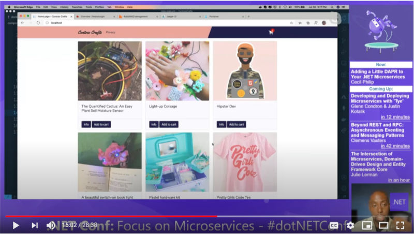The image size is (414, 234).
Task: Enable theater mode
Action: pos(383,225)
